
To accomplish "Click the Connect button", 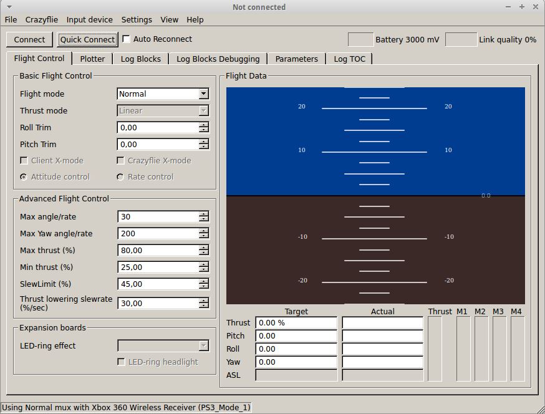I will (x=29, y=39).
